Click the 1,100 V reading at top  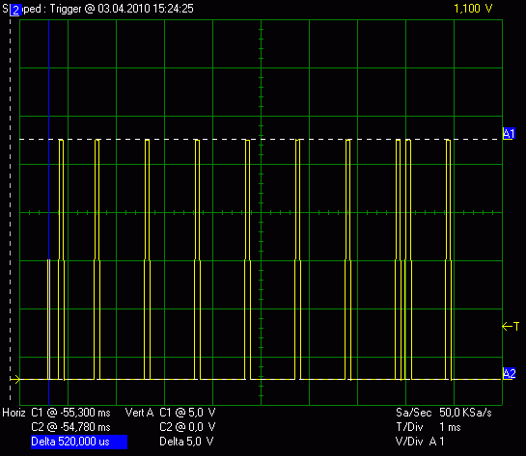[x=473, y=9]
